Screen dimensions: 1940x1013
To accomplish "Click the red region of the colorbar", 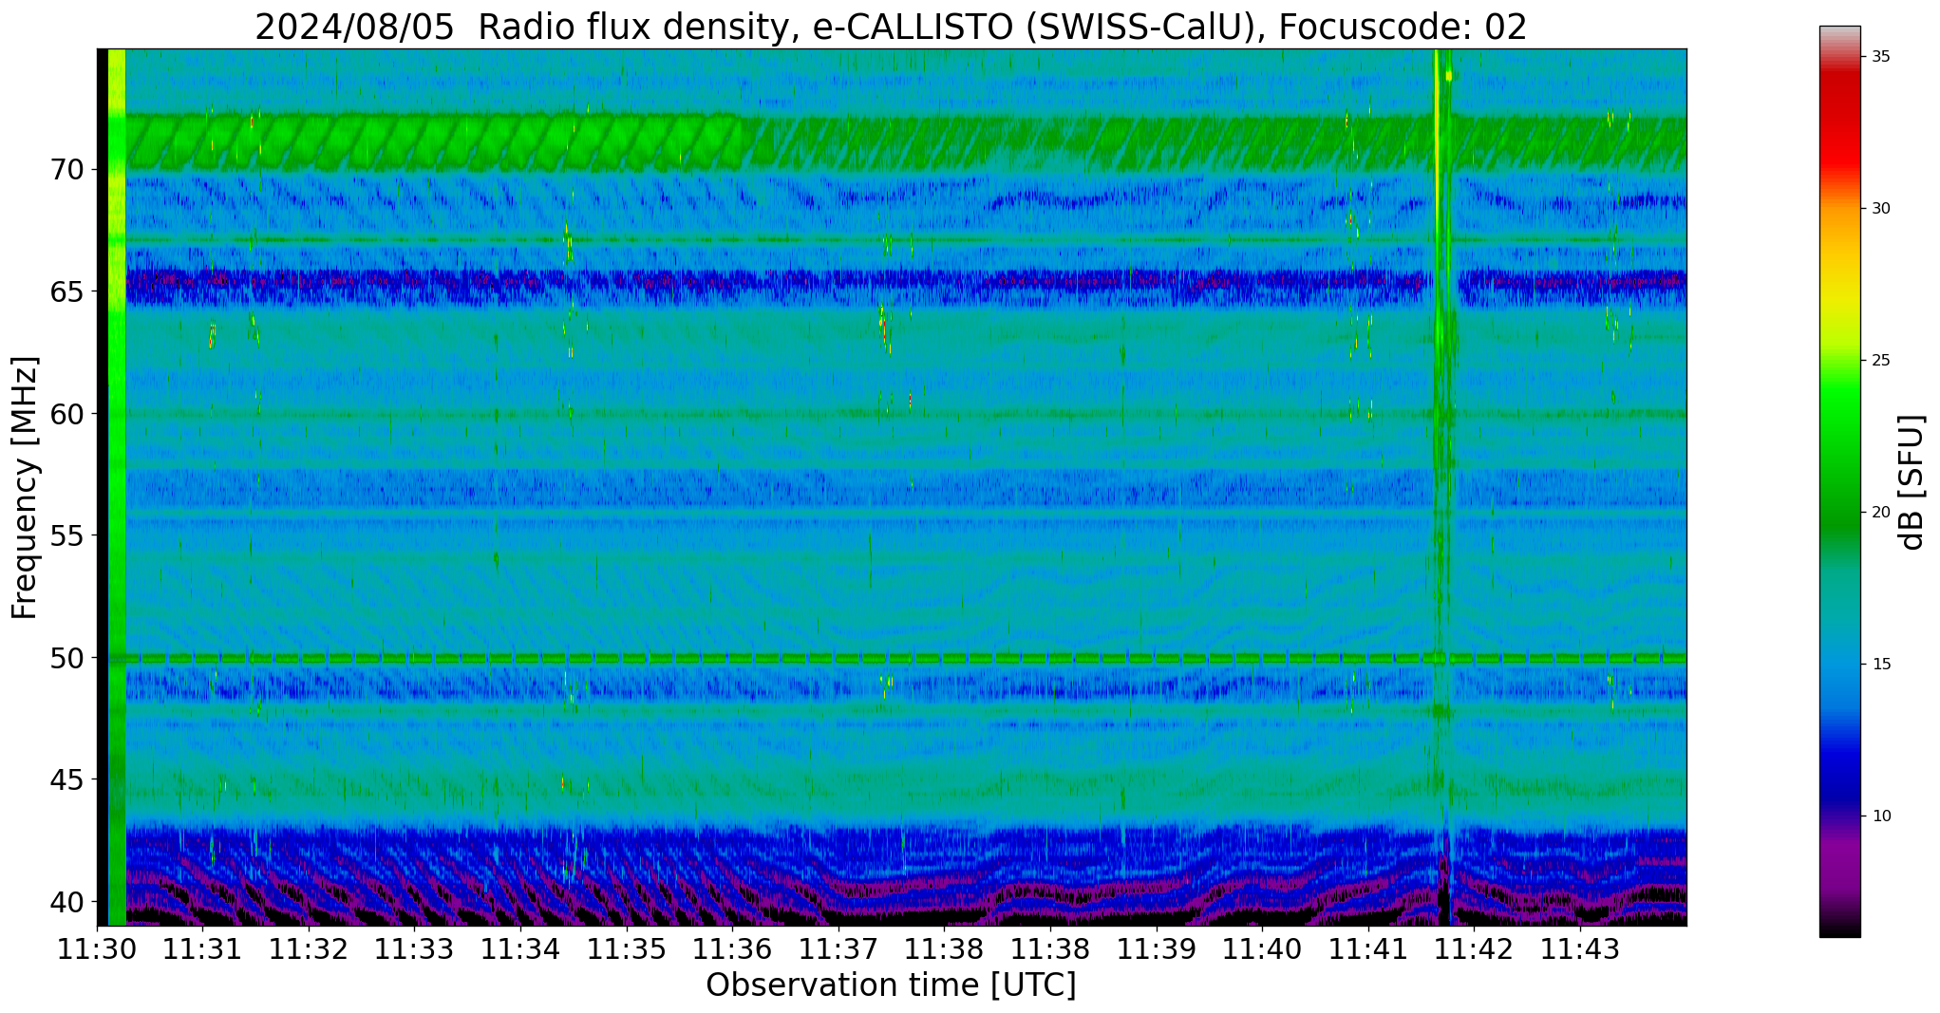I will point(1840,123).
